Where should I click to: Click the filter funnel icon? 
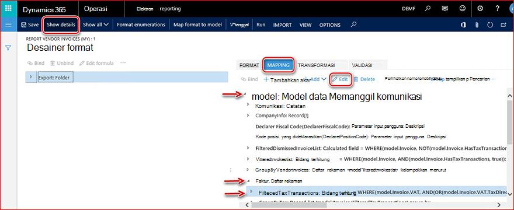(9, 48)
